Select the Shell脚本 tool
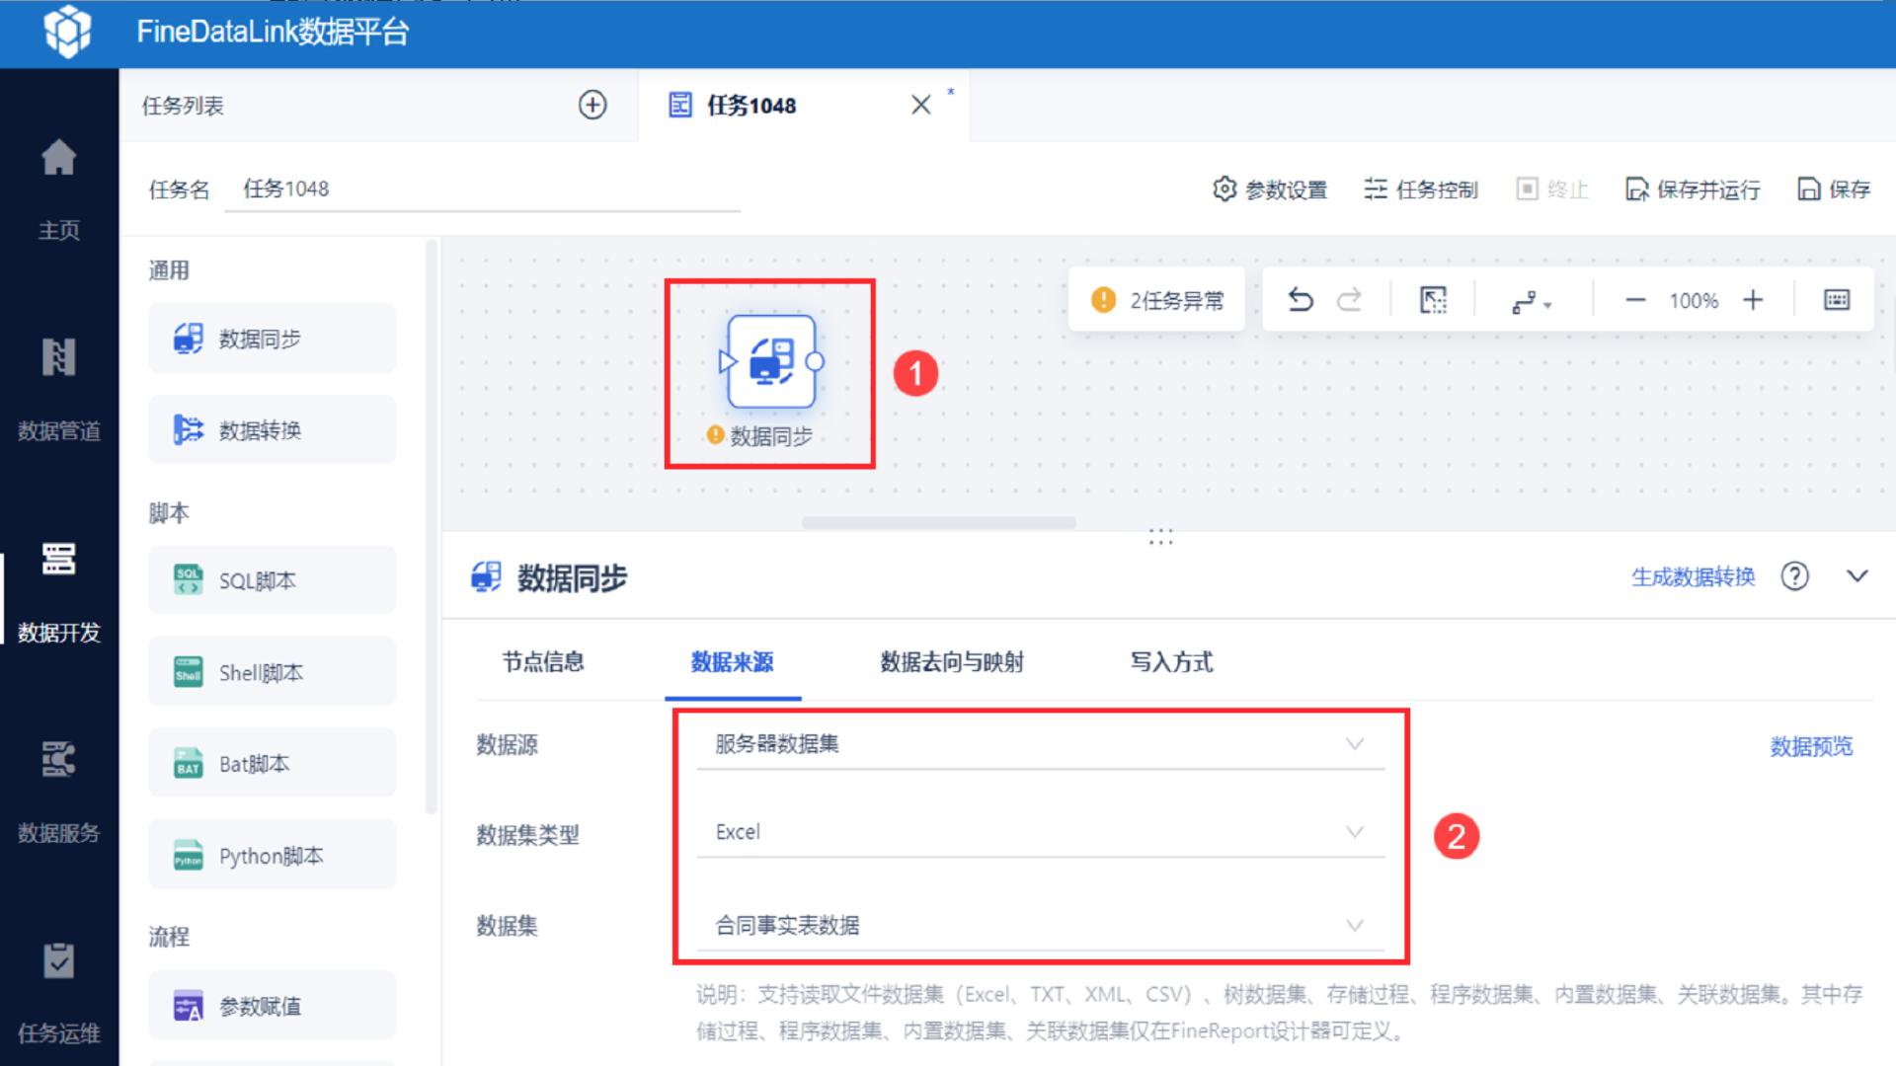This screenshot has width=1896, height=1066. coord(272,671)
